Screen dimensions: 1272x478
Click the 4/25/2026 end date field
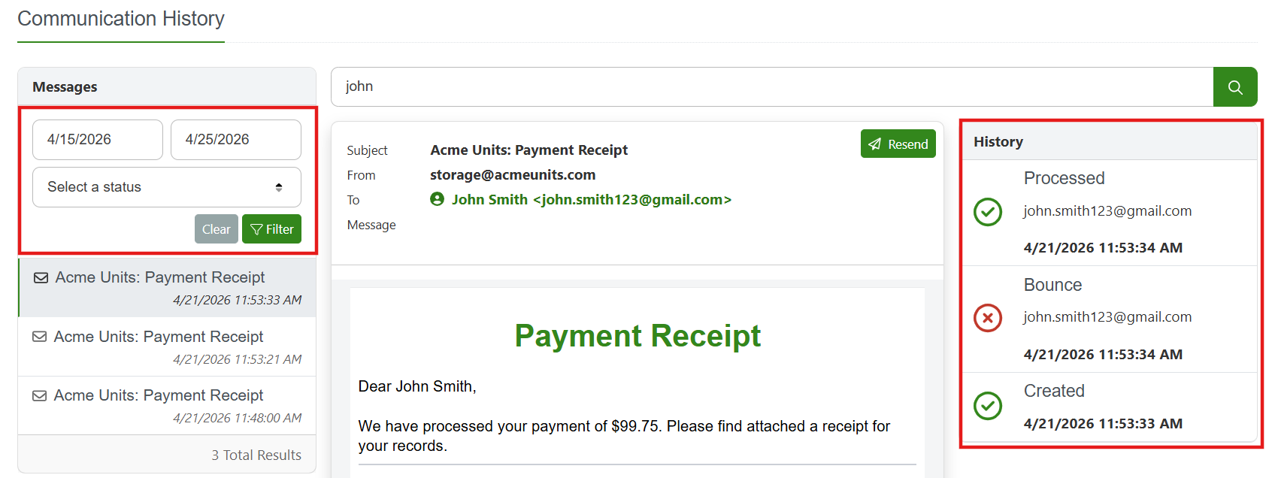(x=236, y=140)
